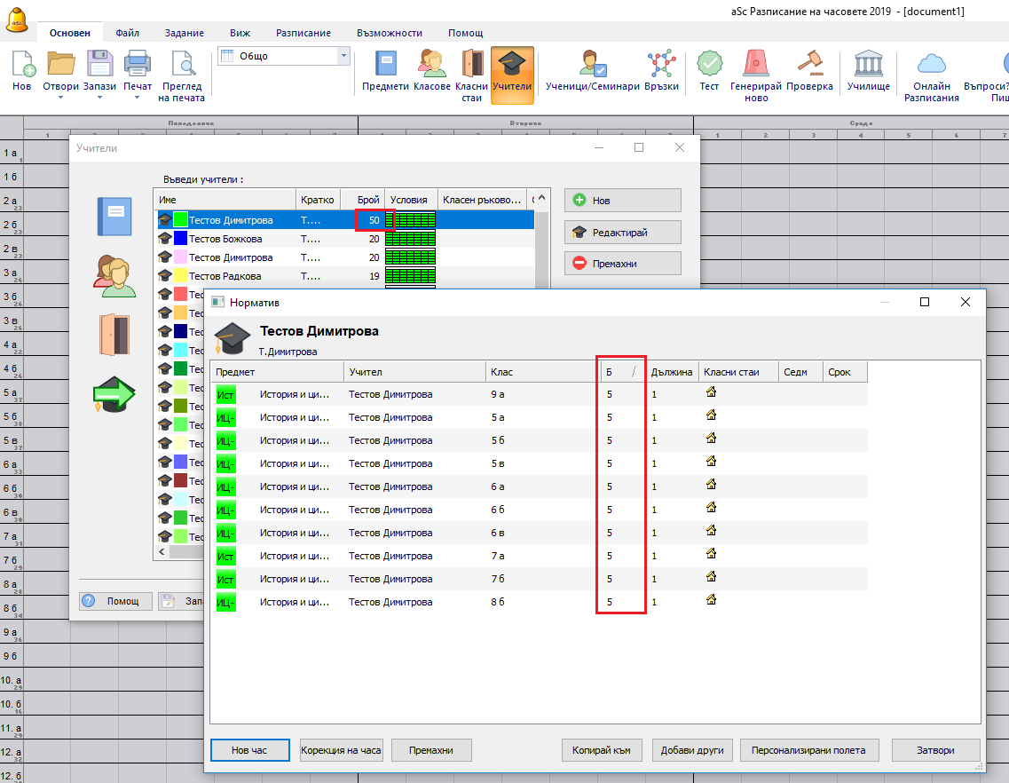Click the Персонализирани полета button
1009x783 pixels.
(x=808, y=750)
